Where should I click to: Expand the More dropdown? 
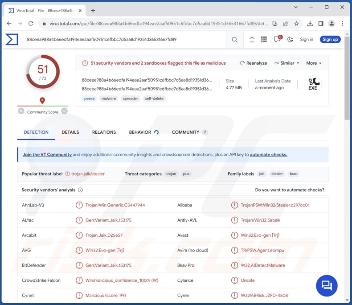[314, 63]
